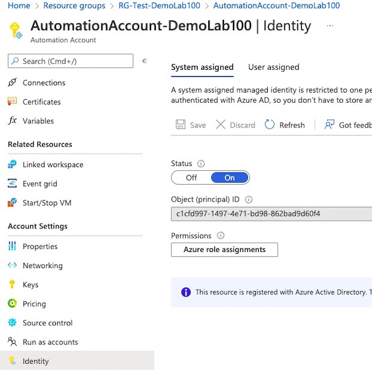The height and width of the screenshot is (377, 372).
Task: Select the System assigned tab
Action: click(202, 67)
